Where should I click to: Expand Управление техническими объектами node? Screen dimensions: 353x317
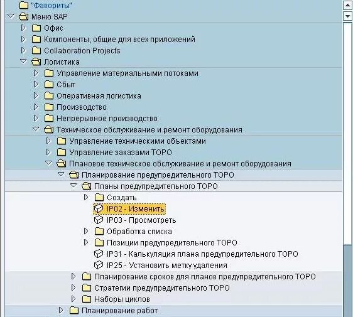point(48,141)
